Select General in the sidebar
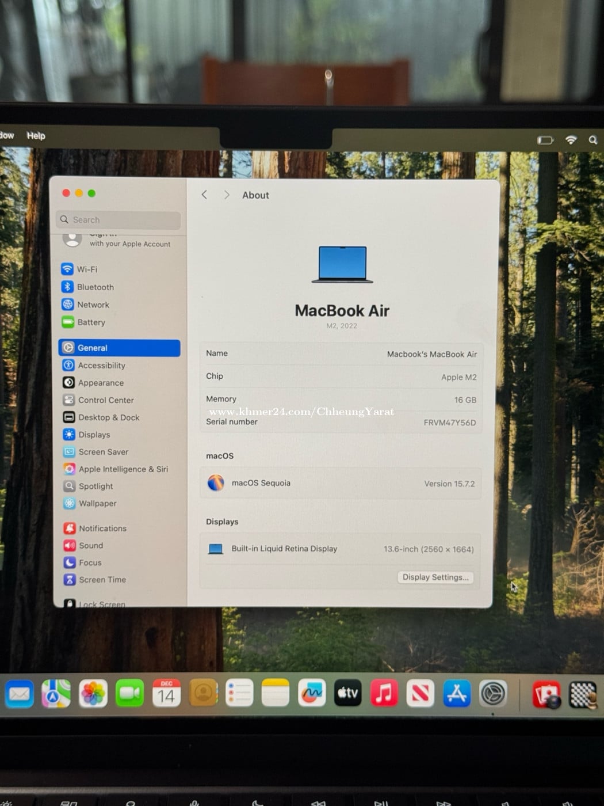604x806 pixels. [x=119, y=348]
